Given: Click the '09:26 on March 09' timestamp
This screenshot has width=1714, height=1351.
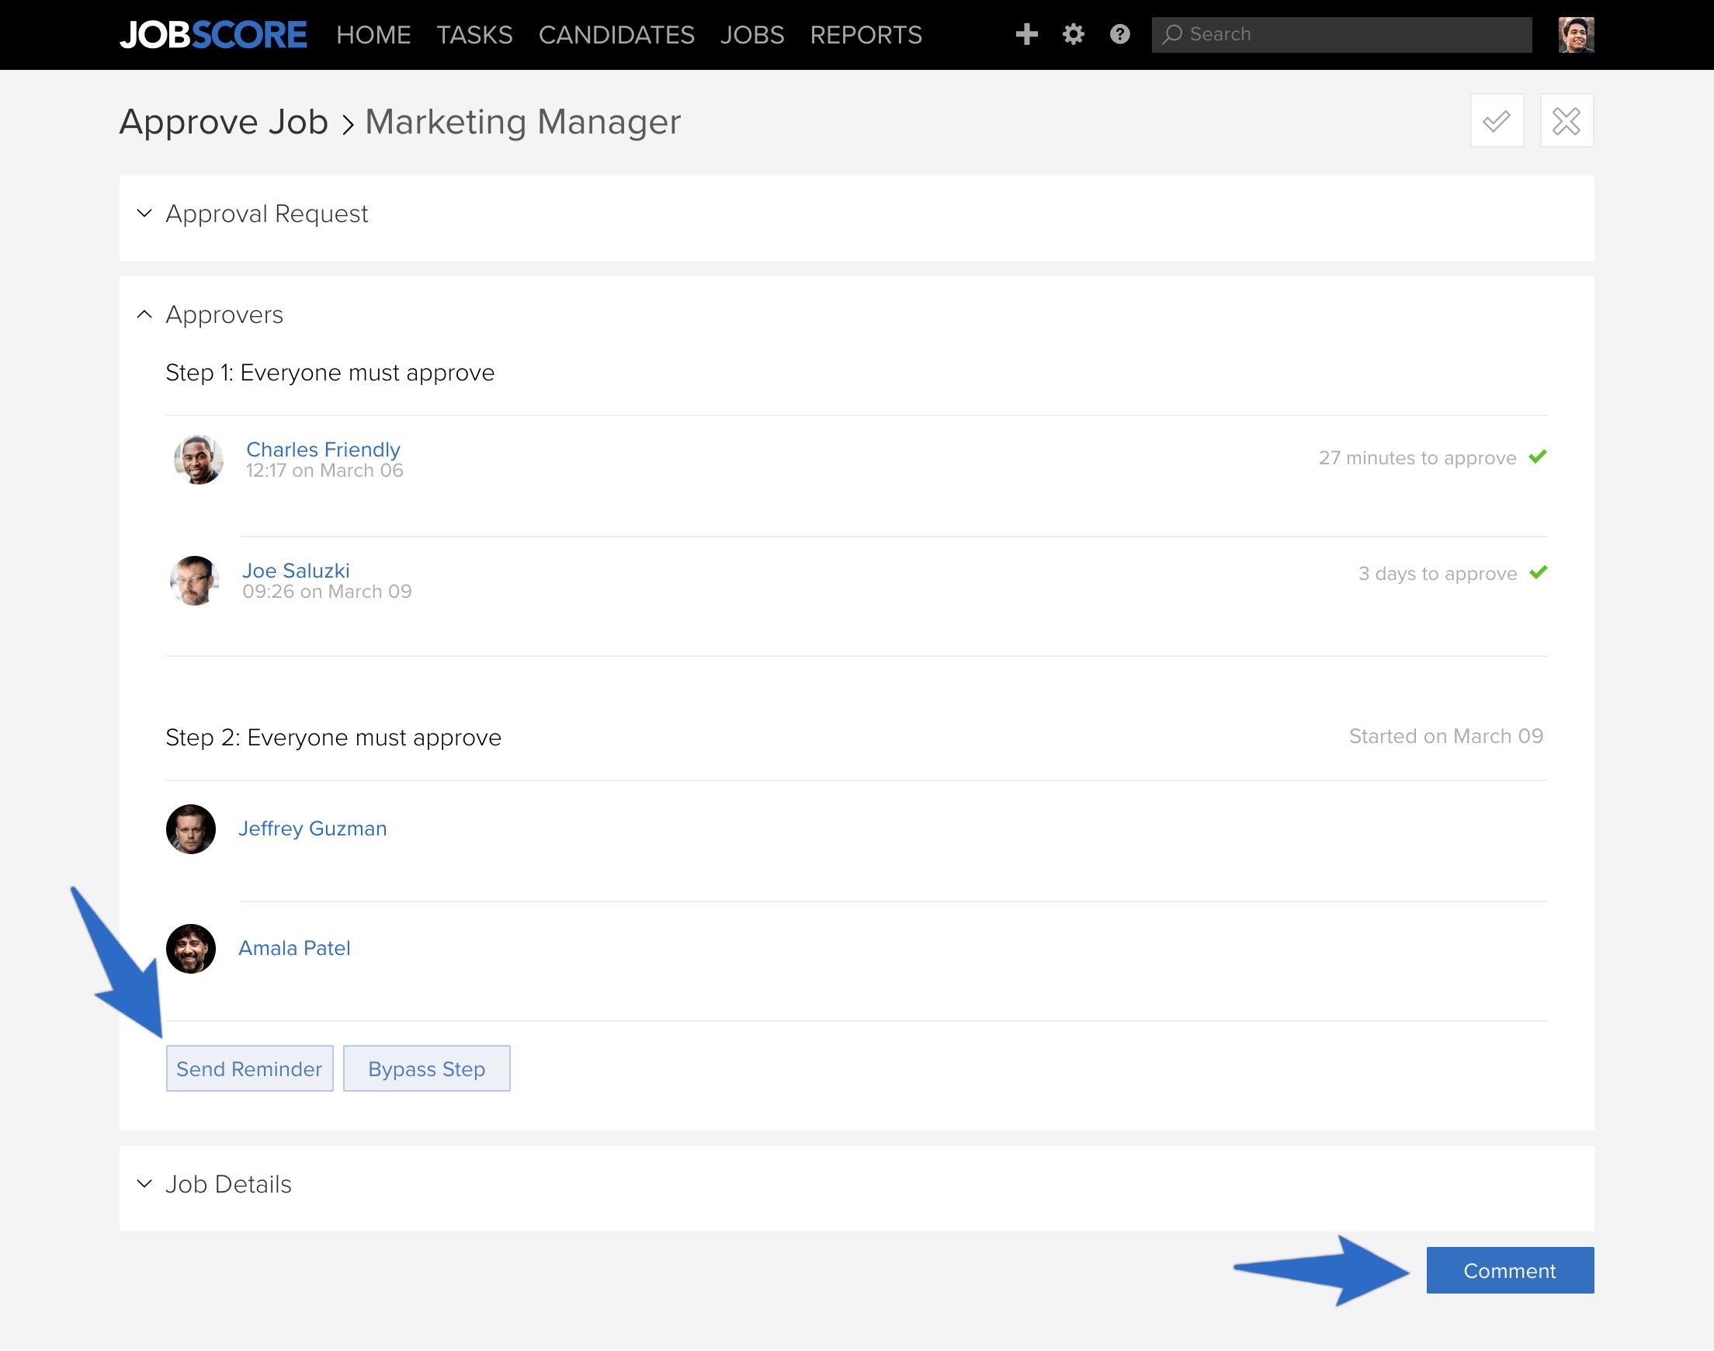Looking at the screenshot, I should 327,592.
